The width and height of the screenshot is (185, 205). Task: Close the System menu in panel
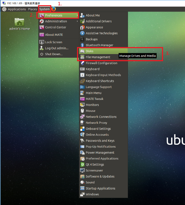44,9
